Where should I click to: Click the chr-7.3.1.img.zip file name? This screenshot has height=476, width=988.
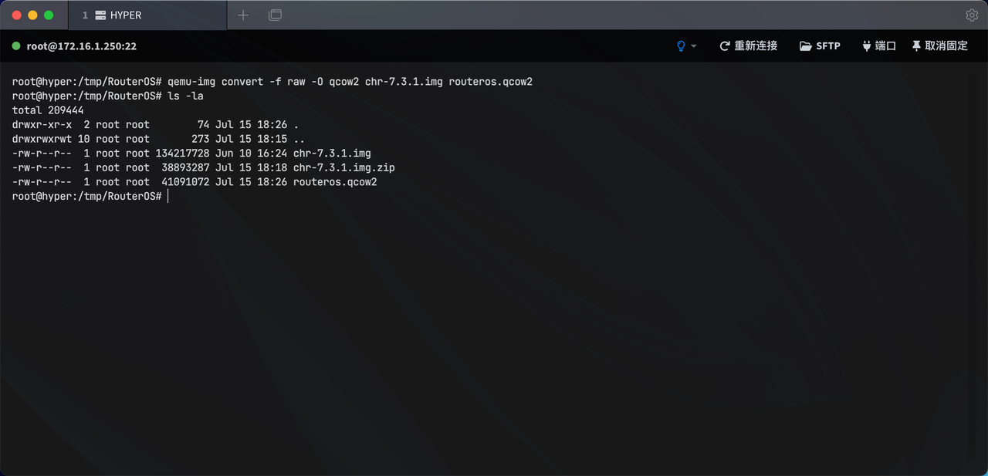click(344, 167)
